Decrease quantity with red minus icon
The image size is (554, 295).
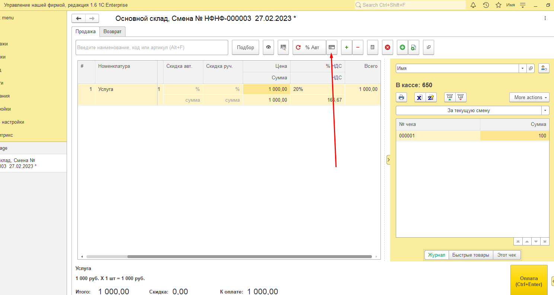click(358, 47)
